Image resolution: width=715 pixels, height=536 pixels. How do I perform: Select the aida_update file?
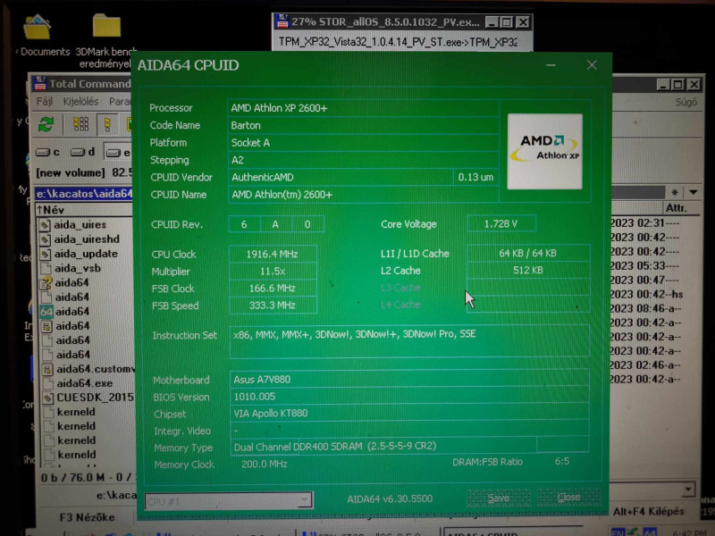coord(79,254)
